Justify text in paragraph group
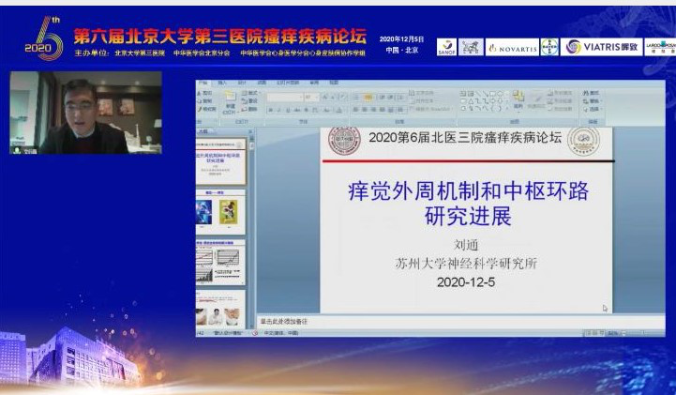Image resolution: width=676 pixels, height=395 pixels. pos(382,110)
